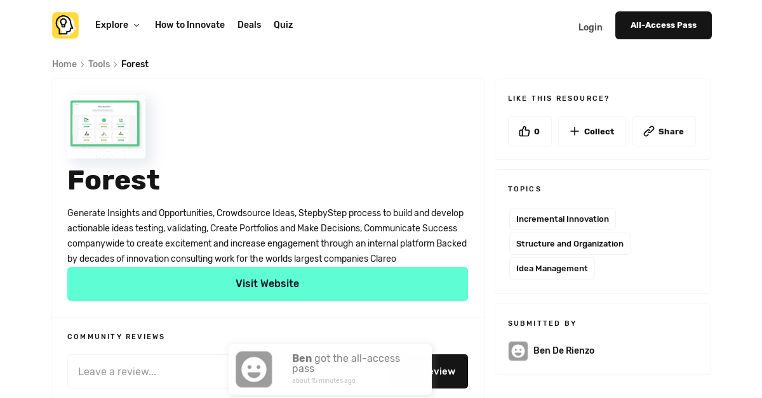Expand the Explore dropdown menu
The image size is (762, 398).
click(x=112, y=25)
